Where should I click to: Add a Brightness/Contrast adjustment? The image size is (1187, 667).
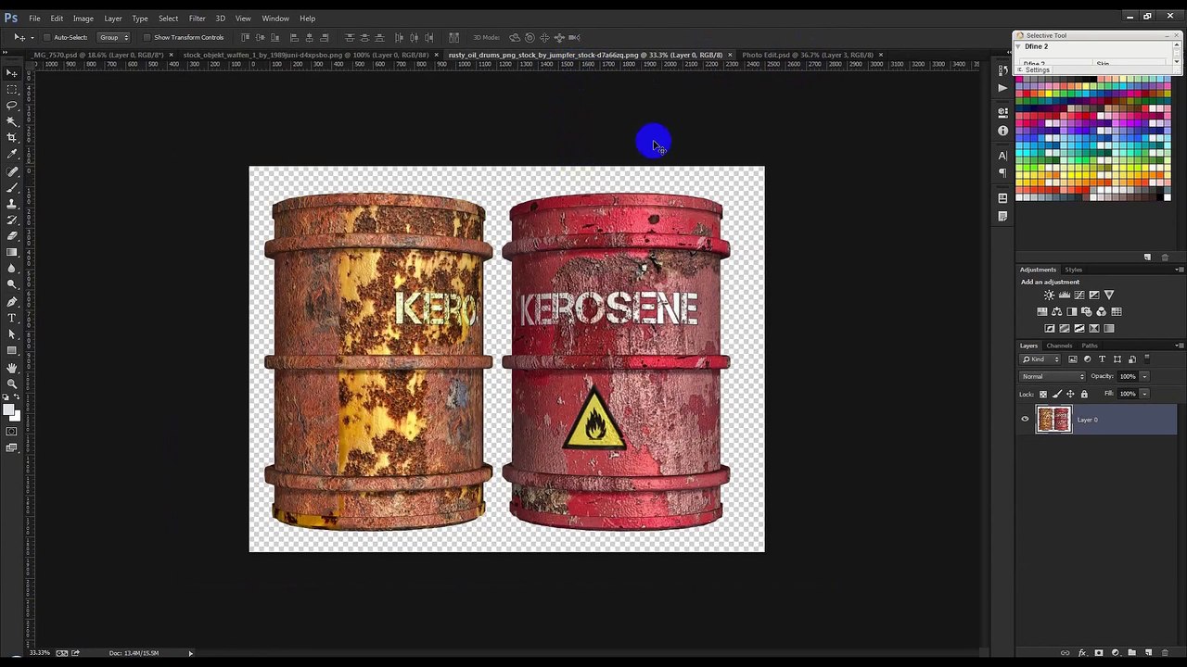[x=1050, y=295]
